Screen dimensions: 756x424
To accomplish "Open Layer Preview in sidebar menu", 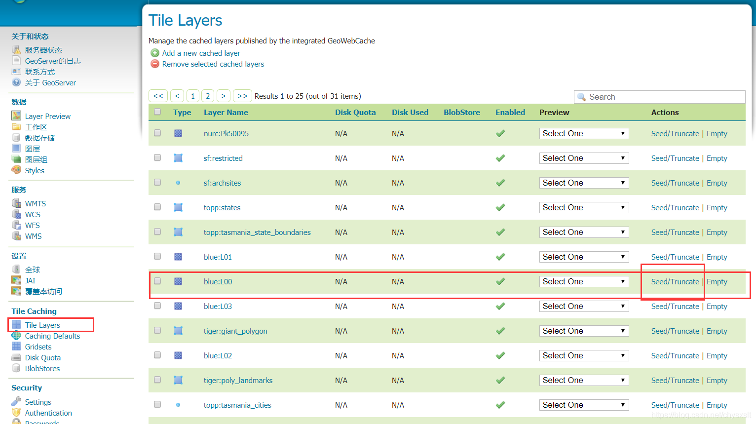I will [x=48, y=116].
